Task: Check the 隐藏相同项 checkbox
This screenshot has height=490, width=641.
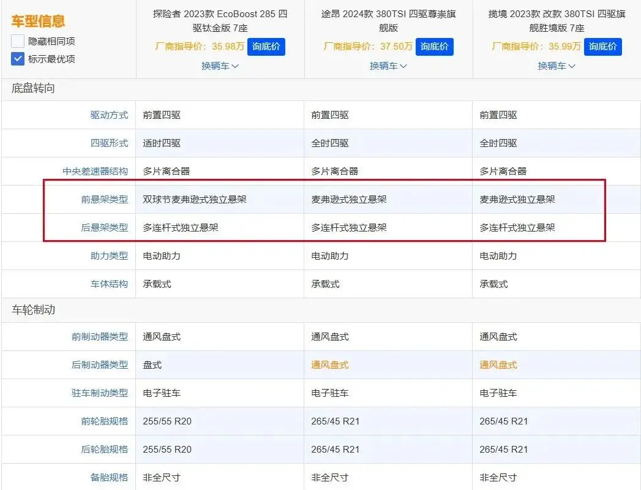Action: [18, 41]
